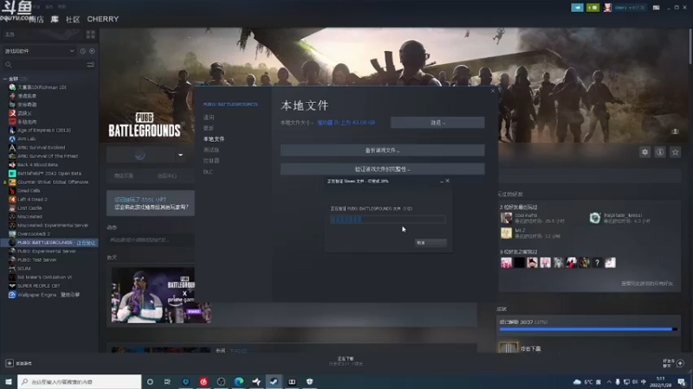Click the recent history clock icon
Image resolution: width=693 pixels, height=389 pixels.
[x=82, y=51]
